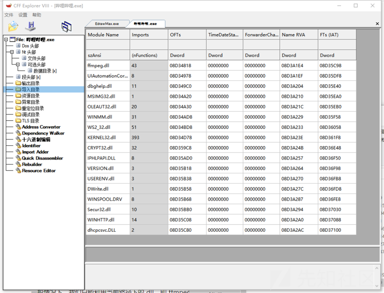This screenshot has height=293, width=384.
Task: Collapse the Nt 头部 expander box
Action: click(x=12, y=52)
